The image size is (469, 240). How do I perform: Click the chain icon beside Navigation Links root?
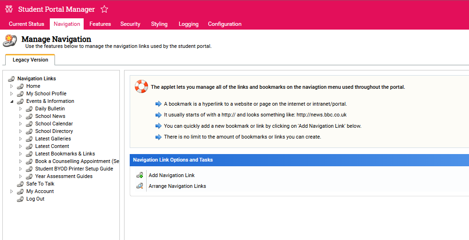[11, 79]
